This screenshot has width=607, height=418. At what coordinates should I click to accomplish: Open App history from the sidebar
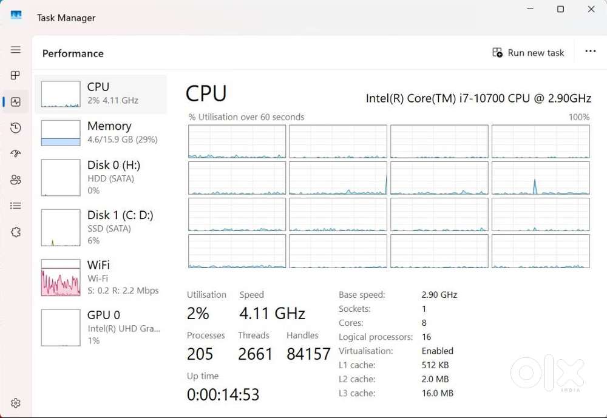(16, 128)
